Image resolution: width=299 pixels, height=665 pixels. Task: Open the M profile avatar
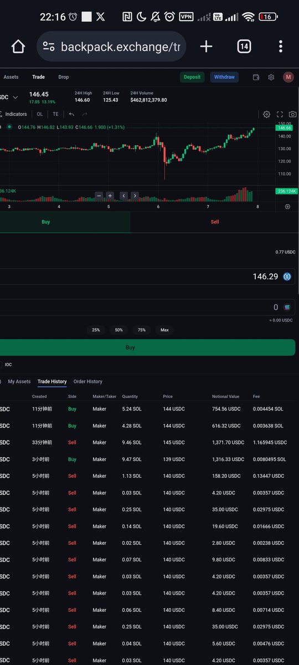click(288, 78)
